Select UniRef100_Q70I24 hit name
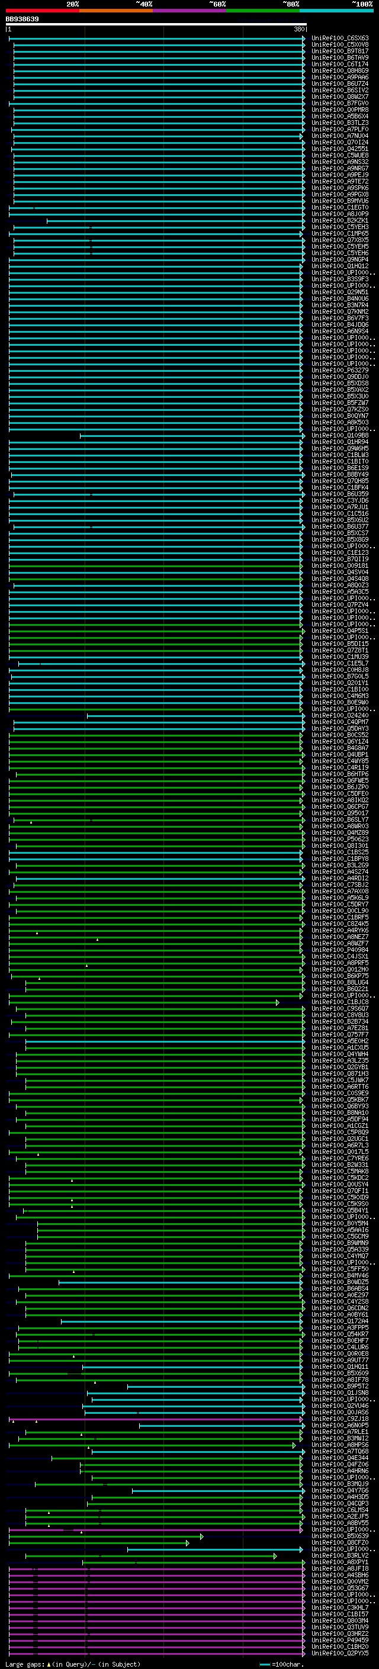The height and width of the screenshot is (1669, 379). [340, 143]
